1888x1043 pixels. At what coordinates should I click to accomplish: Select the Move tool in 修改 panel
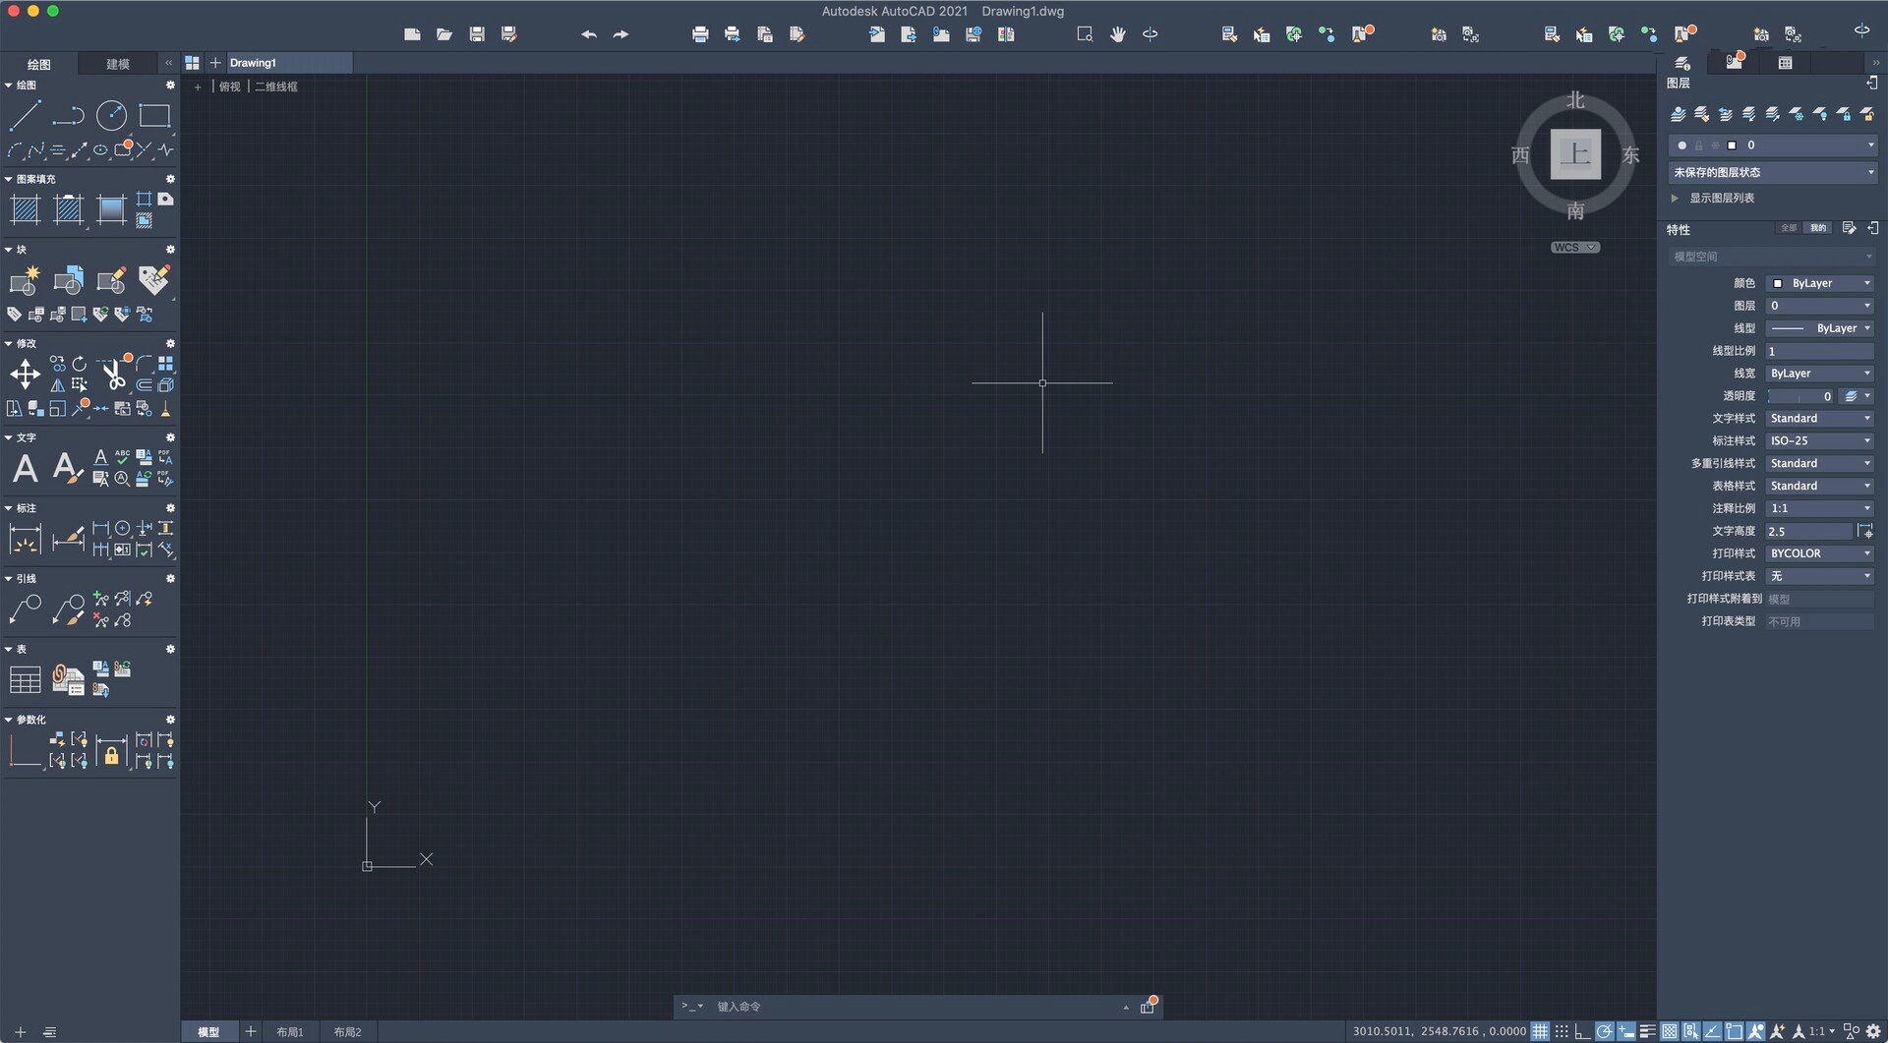click(x=27, y=374)
